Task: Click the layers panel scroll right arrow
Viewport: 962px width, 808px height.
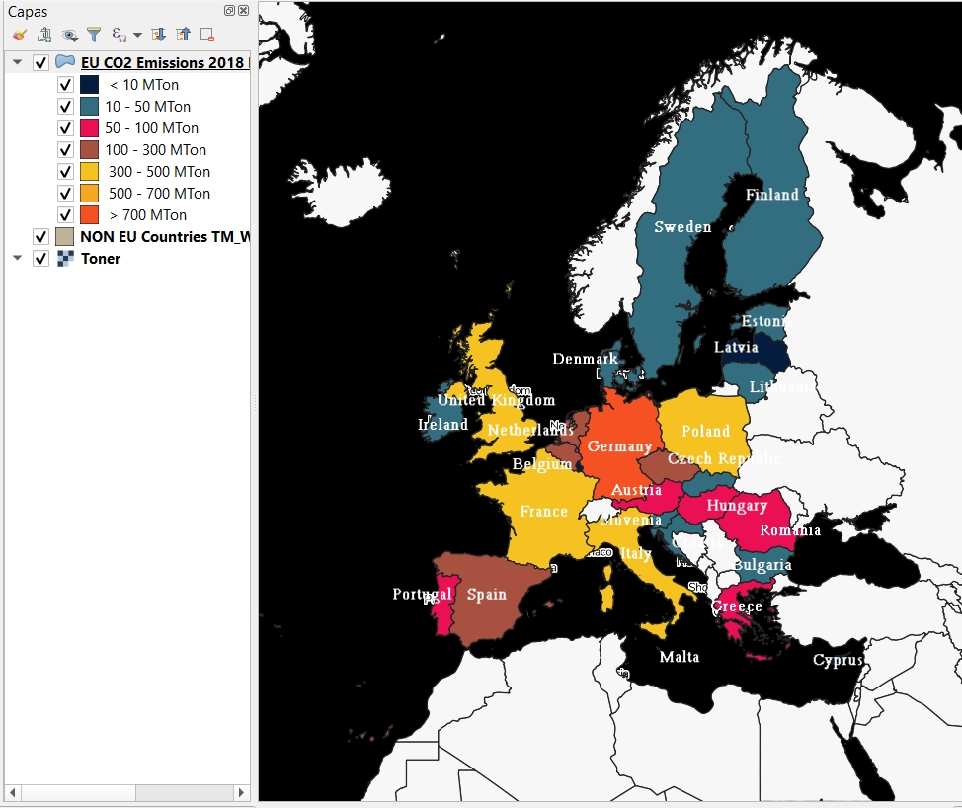Action: coord(241,793)
